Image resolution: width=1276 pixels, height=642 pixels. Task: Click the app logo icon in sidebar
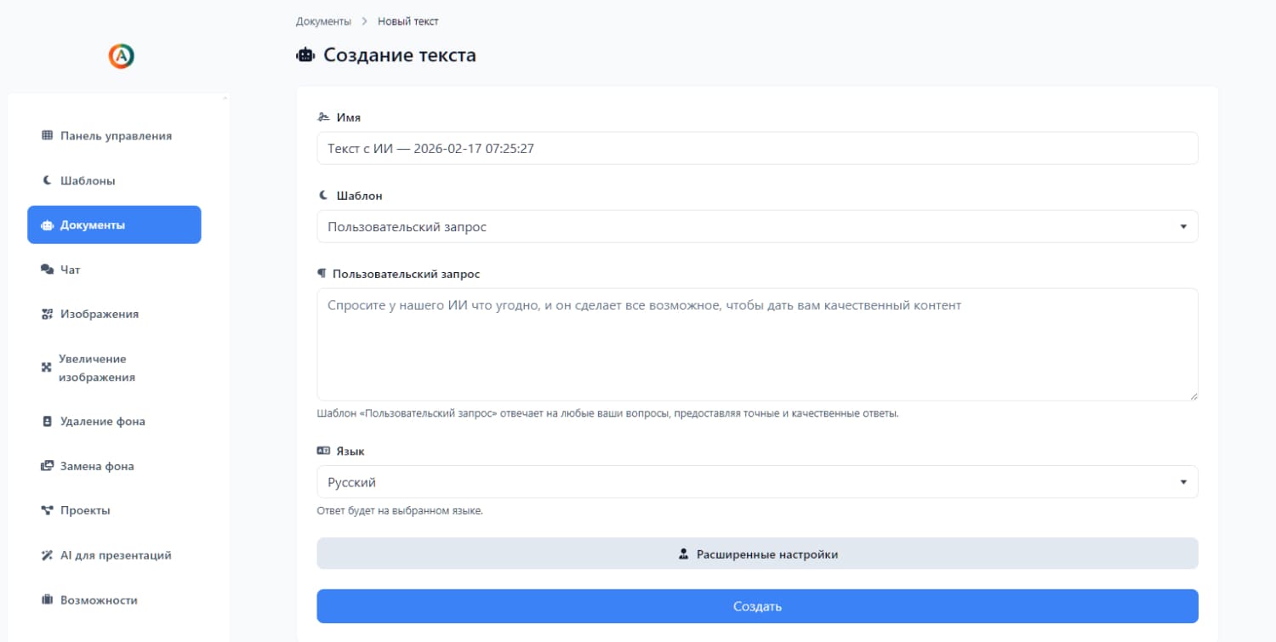tap(122, 56)
